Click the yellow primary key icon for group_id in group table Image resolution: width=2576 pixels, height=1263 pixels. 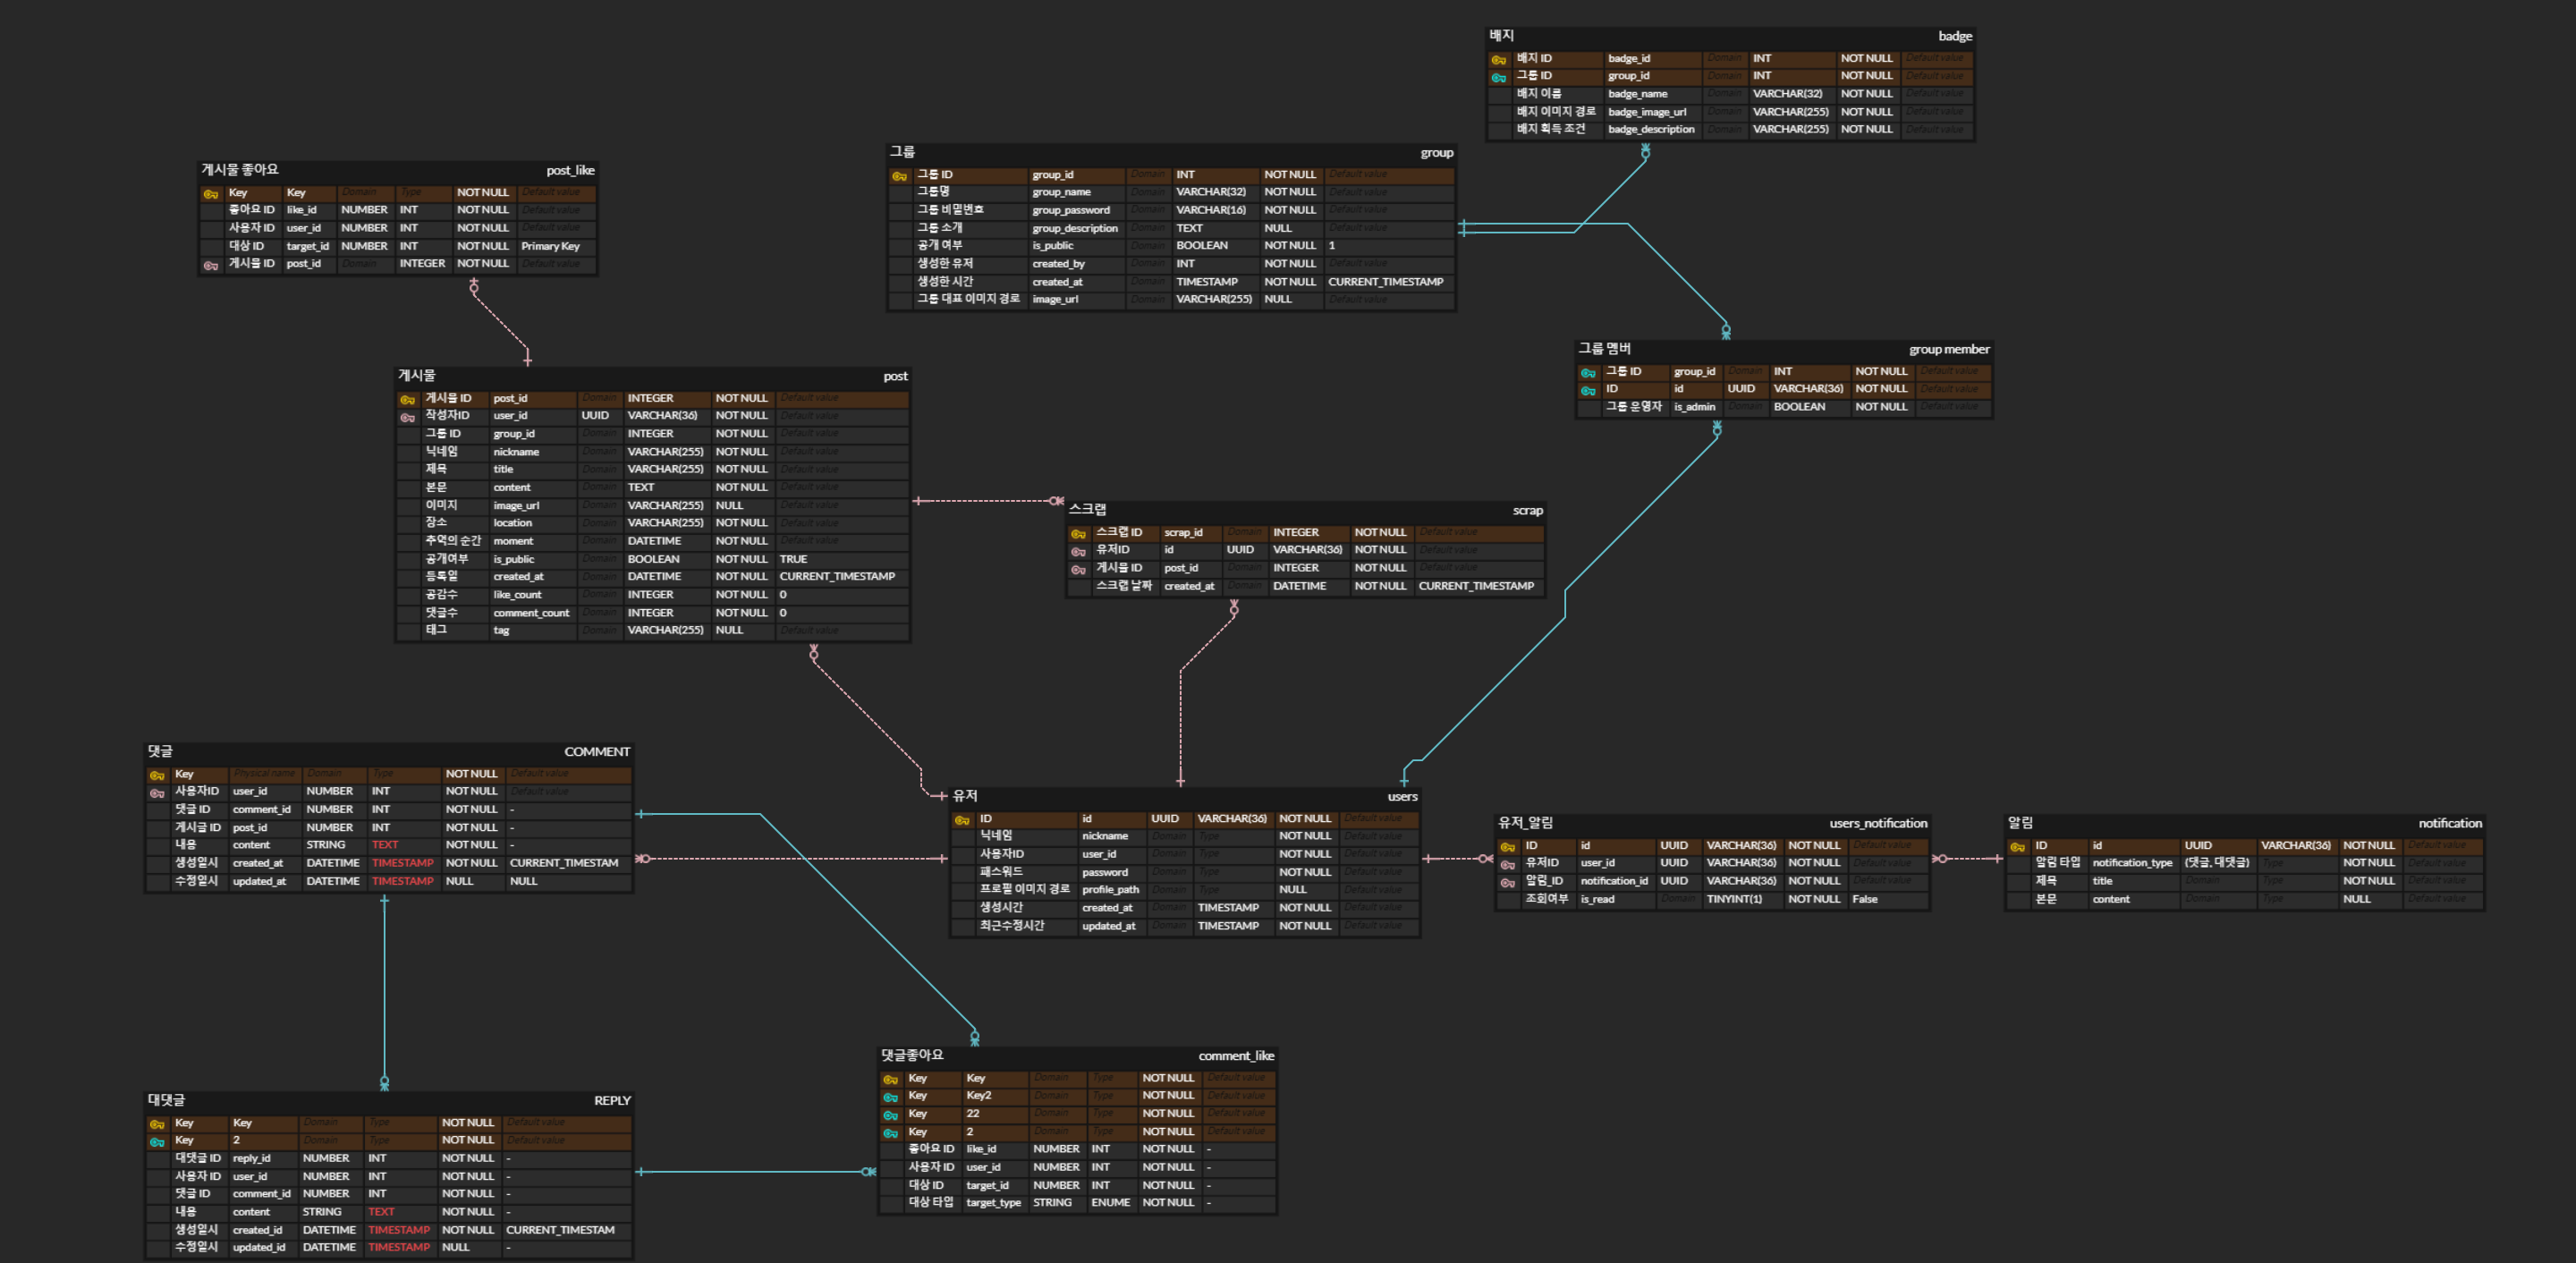coord(899,176)
